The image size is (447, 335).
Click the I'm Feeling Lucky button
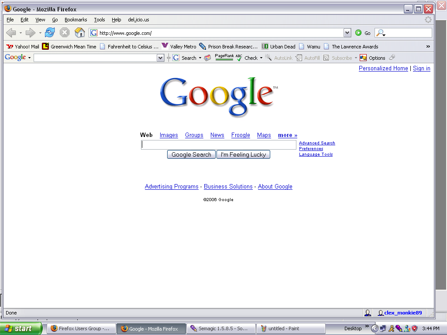click(x=243, y=154)
